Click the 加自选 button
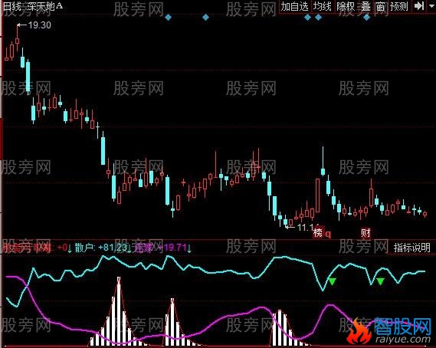 point(294,6)
